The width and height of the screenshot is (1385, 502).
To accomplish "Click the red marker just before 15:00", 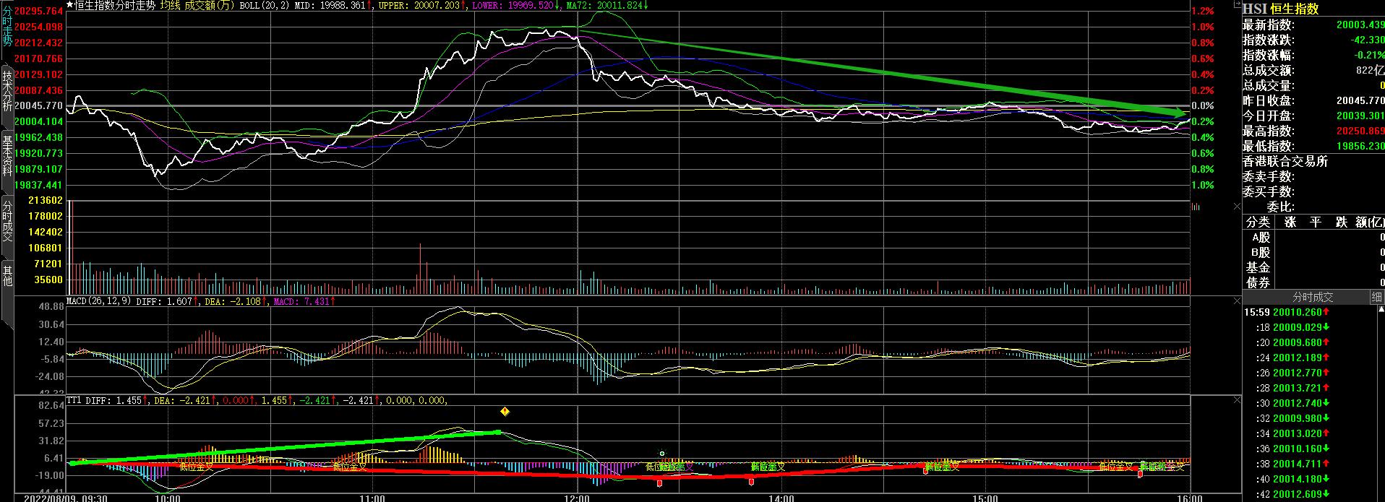I will (x=926, y=471).
